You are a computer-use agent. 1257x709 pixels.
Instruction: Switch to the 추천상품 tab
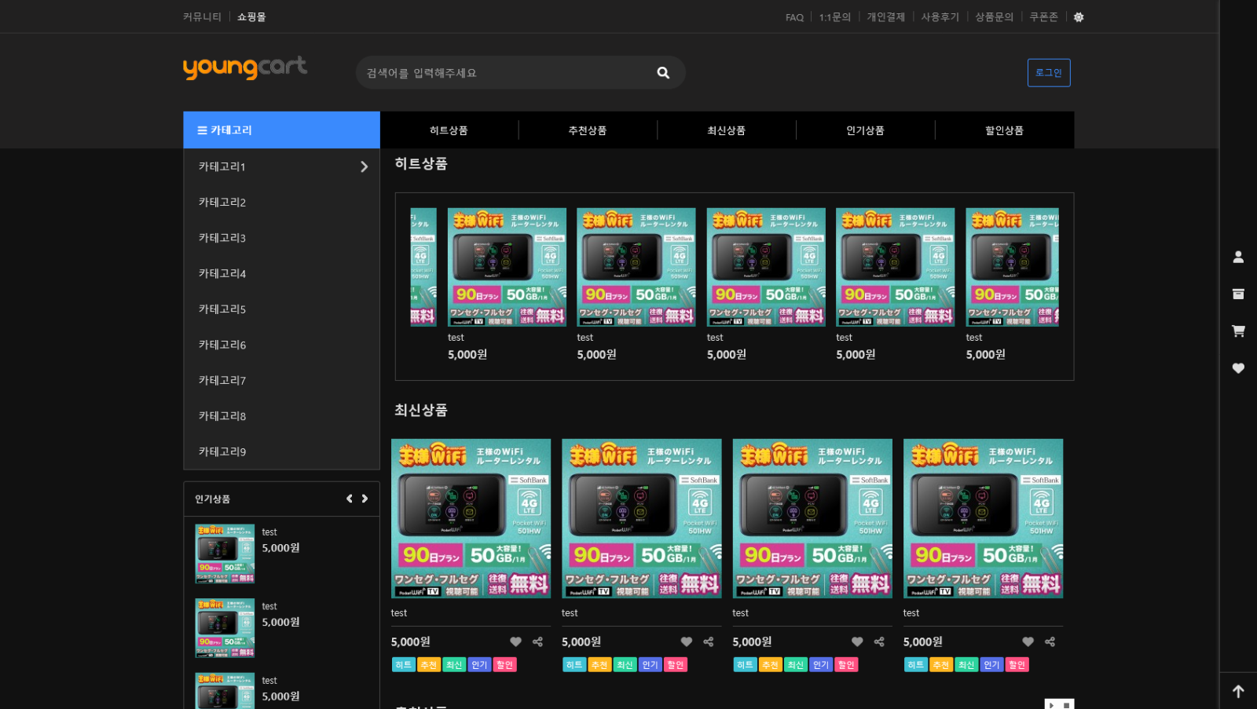point(588,130)
